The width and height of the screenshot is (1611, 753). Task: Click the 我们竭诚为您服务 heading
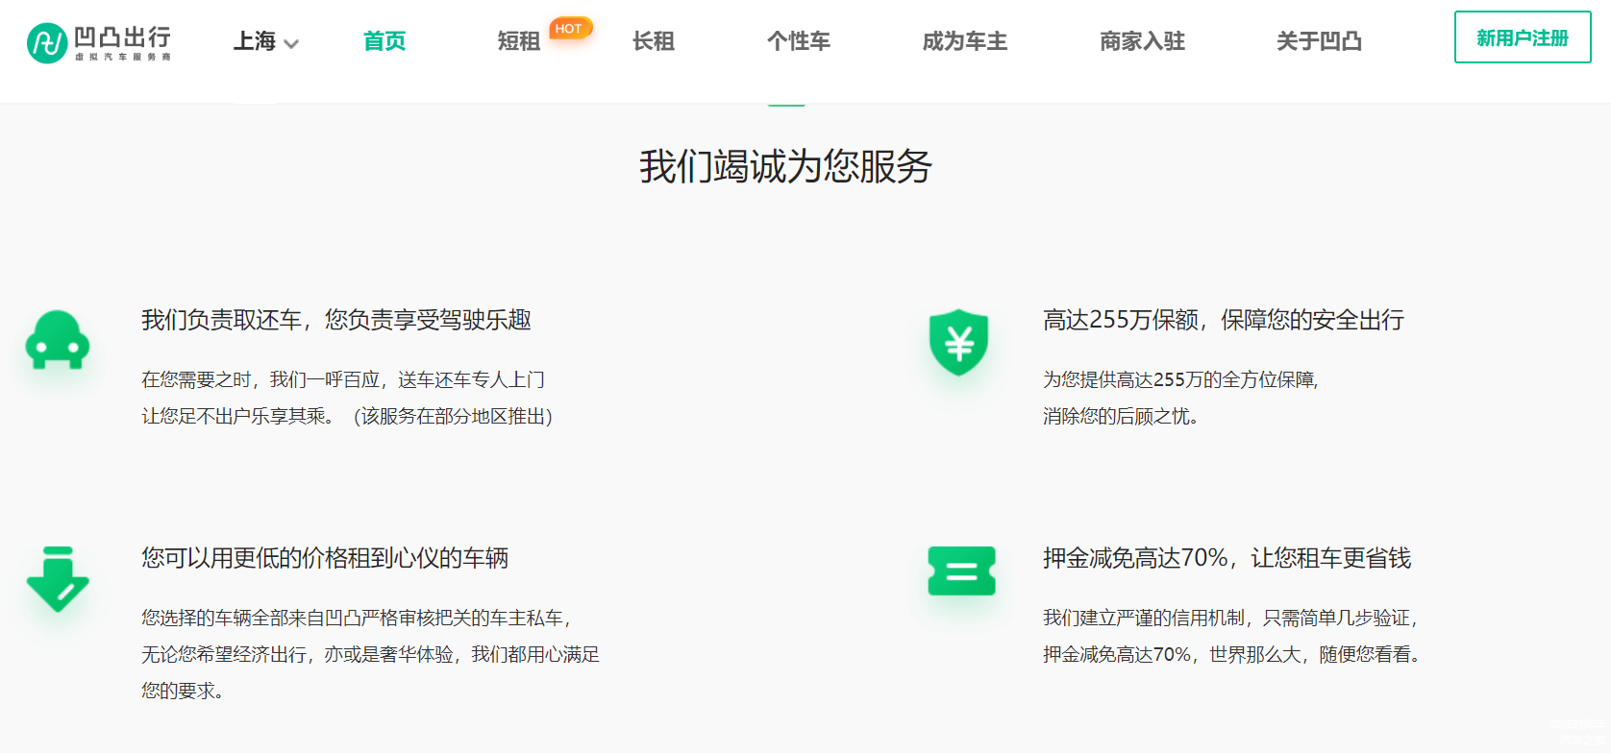click(785, 166)
